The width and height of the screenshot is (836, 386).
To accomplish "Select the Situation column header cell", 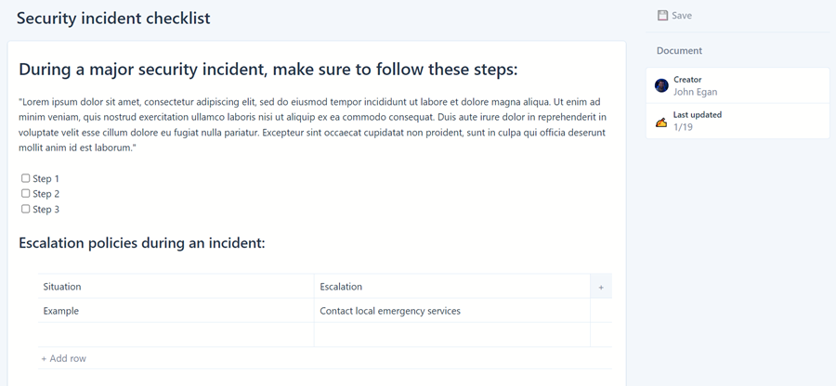I will [x=176, y=287].
